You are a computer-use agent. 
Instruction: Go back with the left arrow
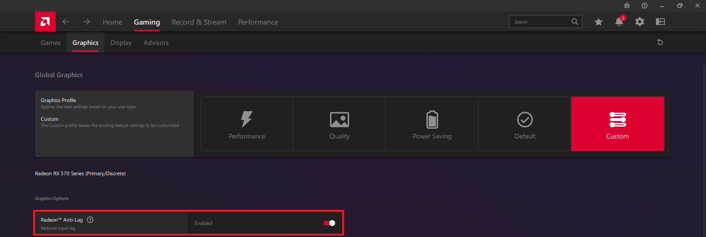tap(65, 22)
